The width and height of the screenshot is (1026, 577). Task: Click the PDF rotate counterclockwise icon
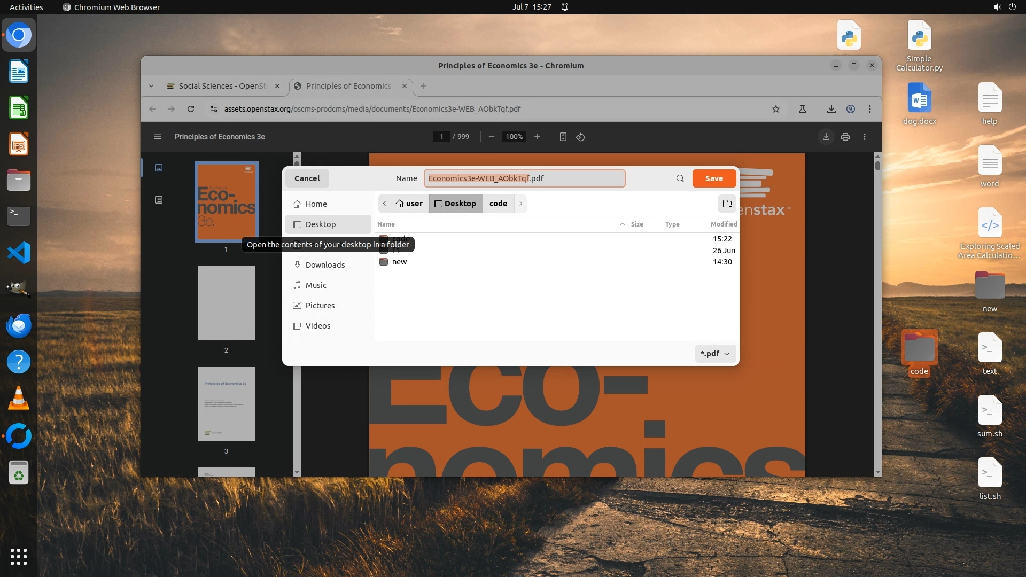coord(580,137)
